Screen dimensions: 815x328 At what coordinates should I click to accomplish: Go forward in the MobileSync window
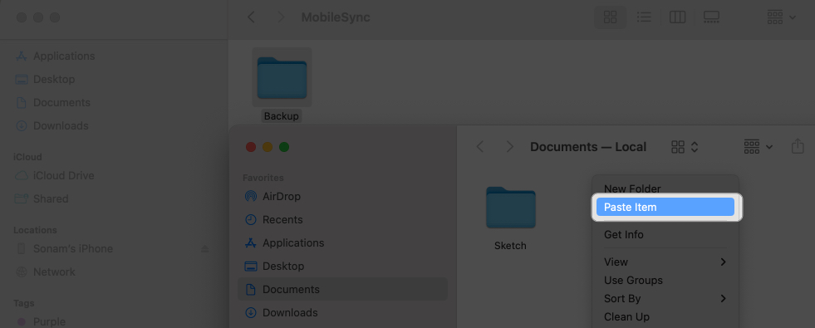click(281, 17)
